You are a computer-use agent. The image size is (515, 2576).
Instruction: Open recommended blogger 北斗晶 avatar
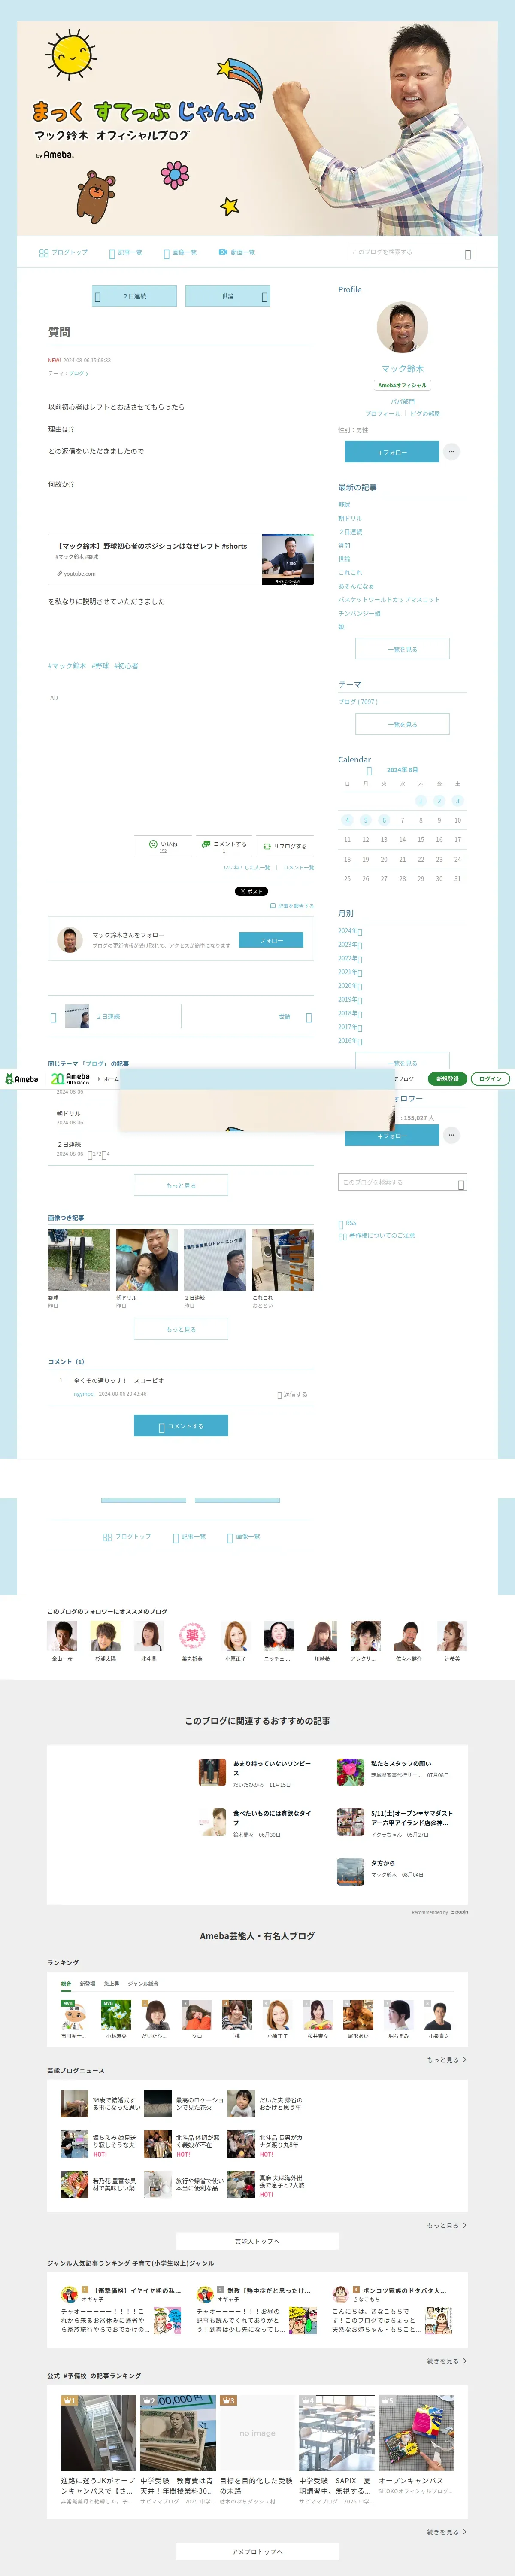click(149, 1636)
